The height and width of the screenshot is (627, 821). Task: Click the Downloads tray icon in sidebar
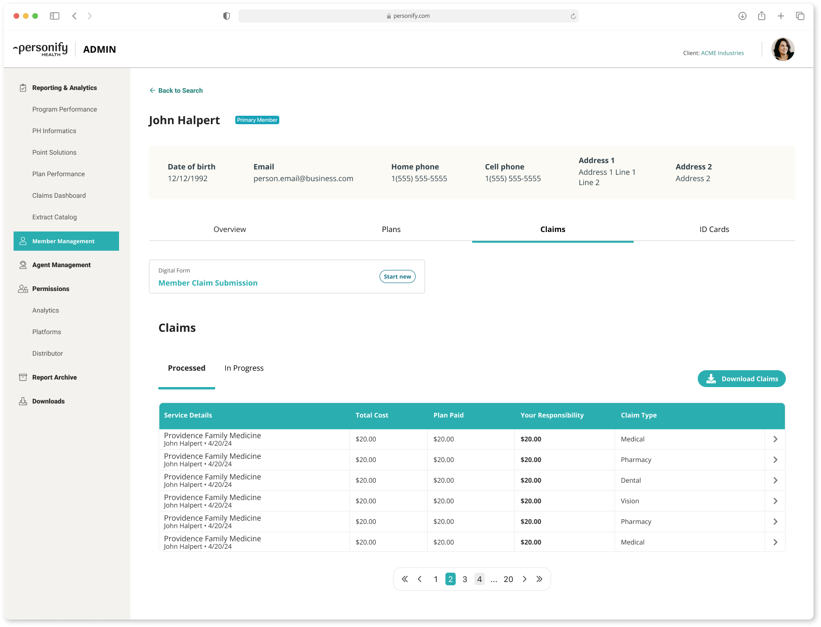click(23, 401)
